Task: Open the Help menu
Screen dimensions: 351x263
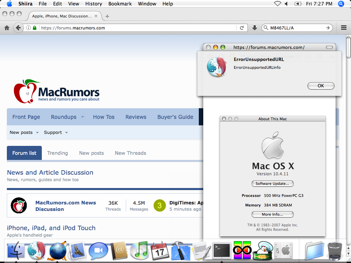Action: click(x=168, y=4)
